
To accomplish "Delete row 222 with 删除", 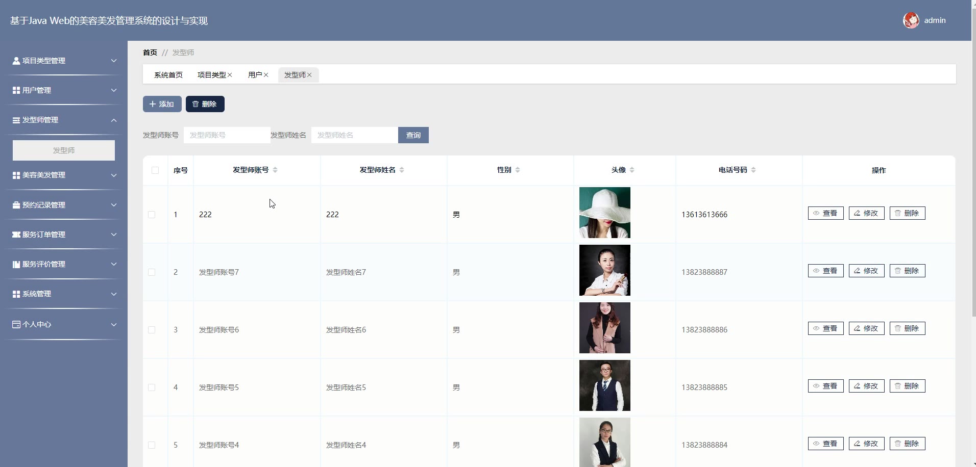I will 907,213.
